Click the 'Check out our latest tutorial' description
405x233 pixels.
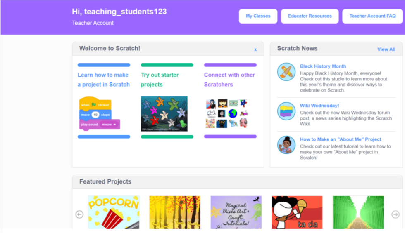(345, 152)
